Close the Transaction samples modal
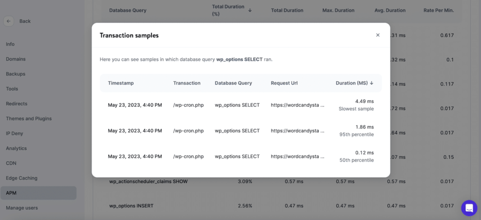The height and width of the screenshot is (220, 481). 378,35
